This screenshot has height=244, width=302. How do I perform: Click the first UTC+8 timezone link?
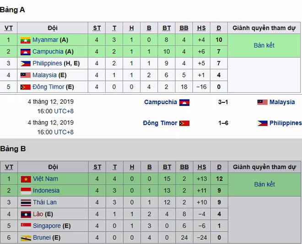[x=64, y=111]
